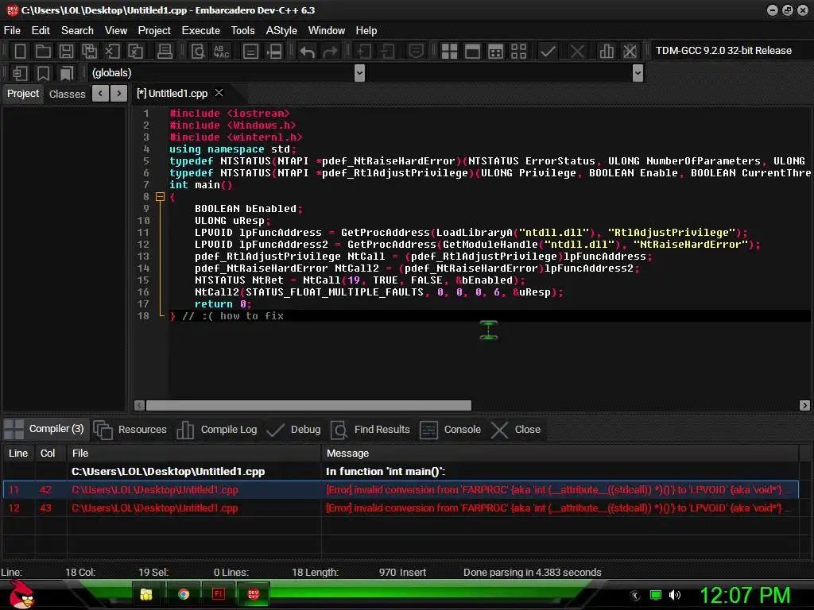The image size is (814, 610).
Task: Close the bottom report panel
Action: (516, 430)
